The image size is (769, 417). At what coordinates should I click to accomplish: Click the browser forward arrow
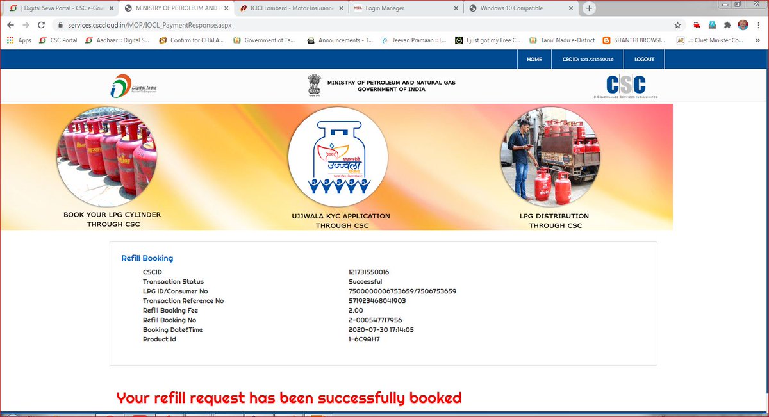(x=26, y=25)
